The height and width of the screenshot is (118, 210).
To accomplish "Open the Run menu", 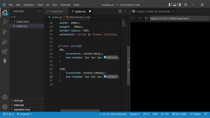I will click(x=55, y=5).
